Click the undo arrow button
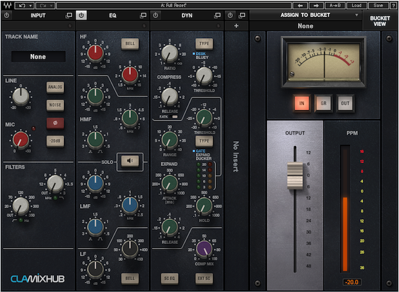The height and width of the screenshot is (292, 399). point(21,5)
